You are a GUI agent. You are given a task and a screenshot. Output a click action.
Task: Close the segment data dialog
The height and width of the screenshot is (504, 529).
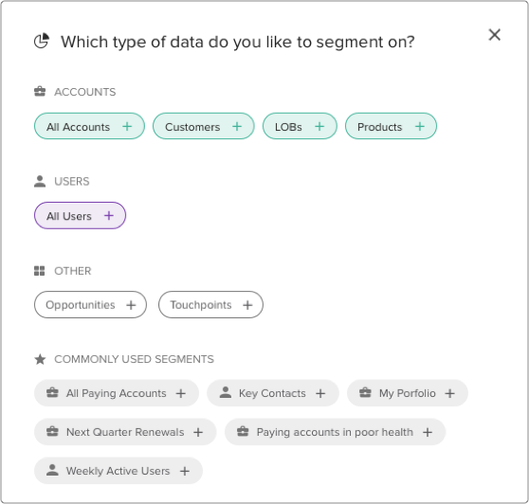coord(494,35)
